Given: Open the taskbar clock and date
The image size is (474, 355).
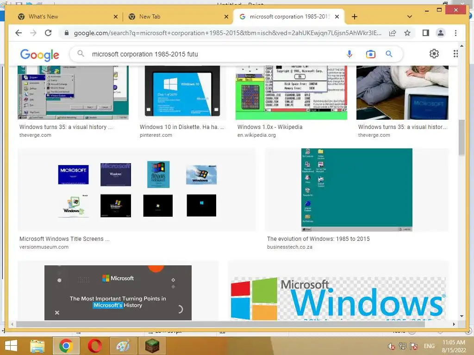Looking at the screenshot, I should pos(454,346).
